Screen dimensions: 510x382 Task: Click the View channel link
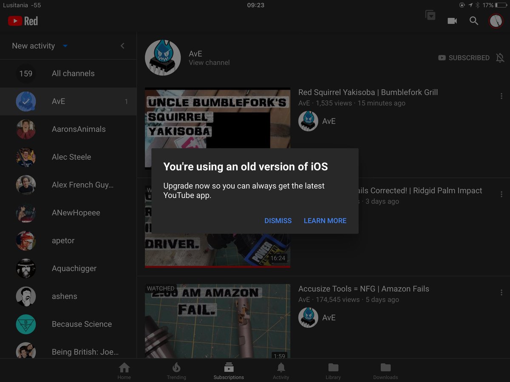[x=209, y=62]
